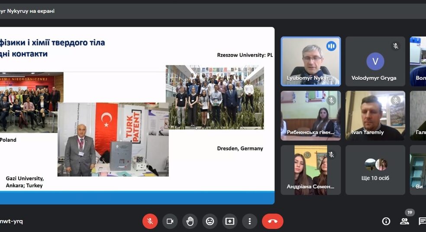Select Lyubomyr Nykyruy's video tile

(310, 60)
